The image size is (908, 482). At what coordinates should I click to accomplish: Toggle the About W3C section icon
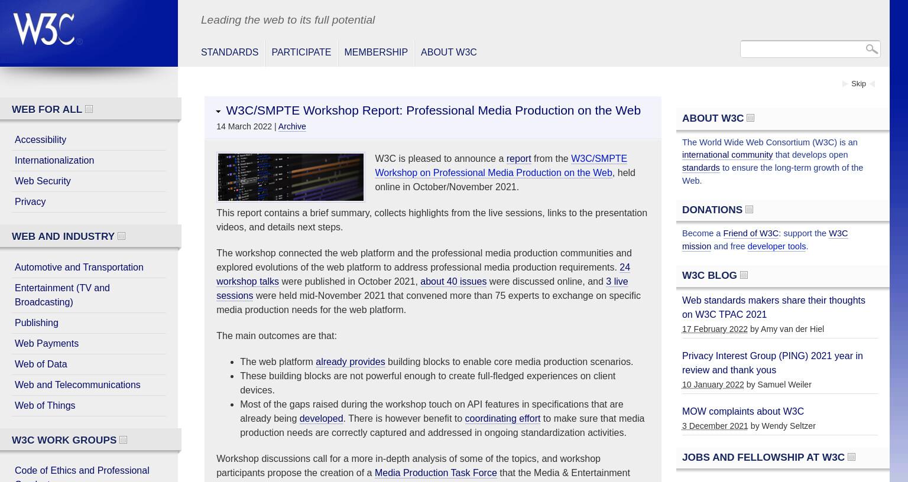pyautogui.click(x=750, y=118)
